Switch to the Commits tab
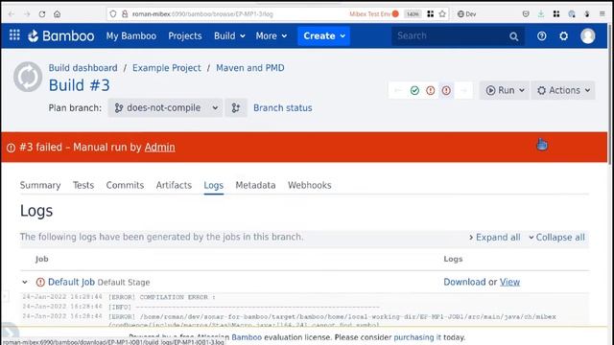 tap(125, 185)
